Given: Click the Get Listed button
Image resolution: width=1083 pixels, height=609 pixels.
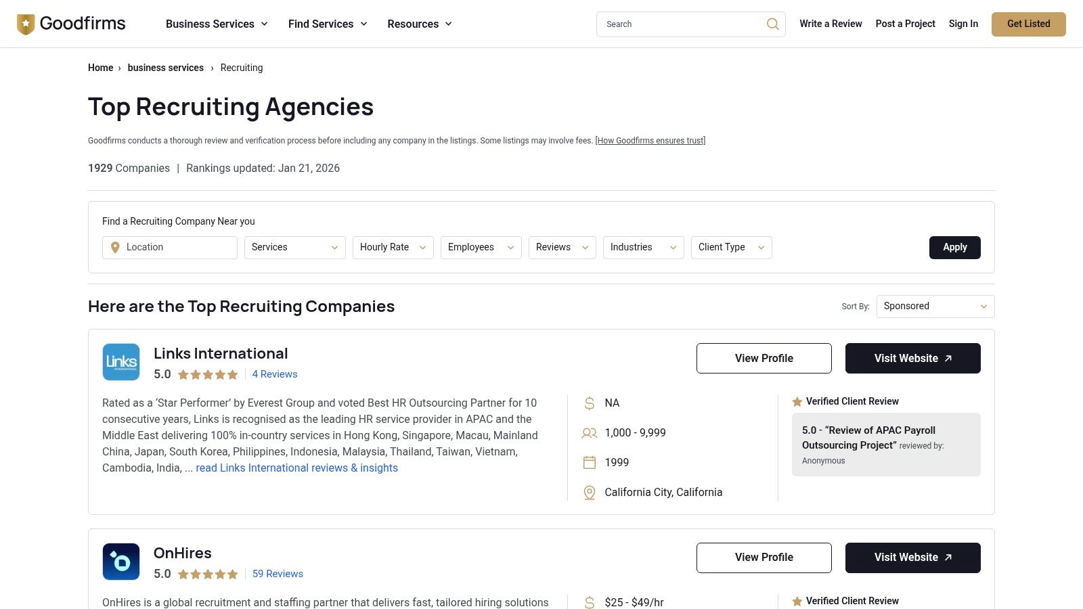Looking at the screenshot, I should point(1028,24).
